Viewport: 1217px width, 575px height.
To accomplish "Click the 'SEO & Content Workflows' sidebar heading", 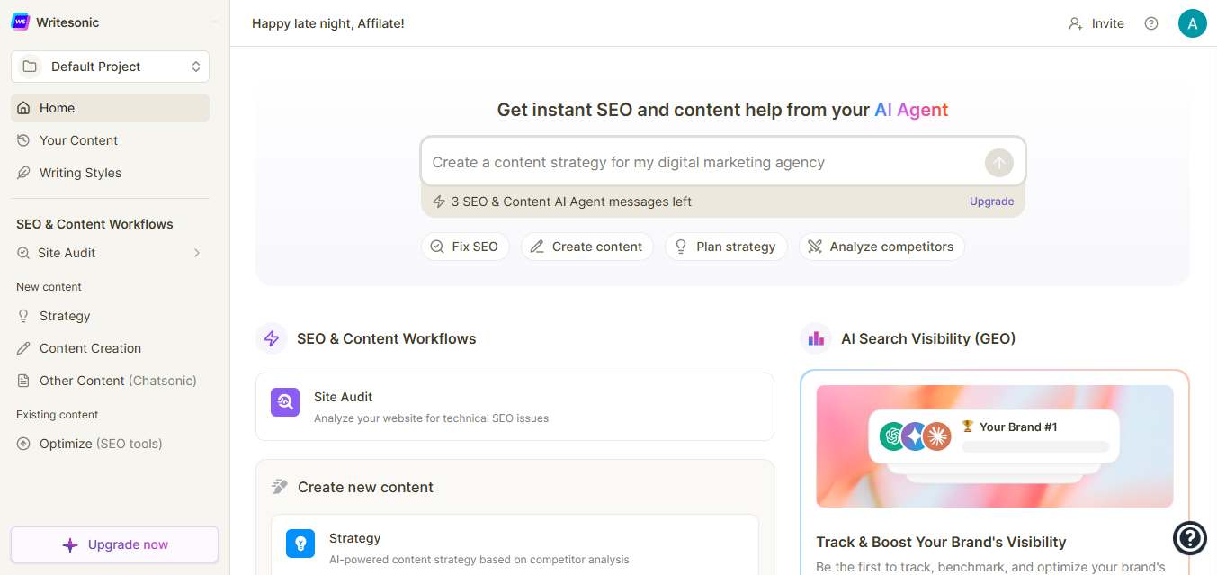I will pos(94,224).
